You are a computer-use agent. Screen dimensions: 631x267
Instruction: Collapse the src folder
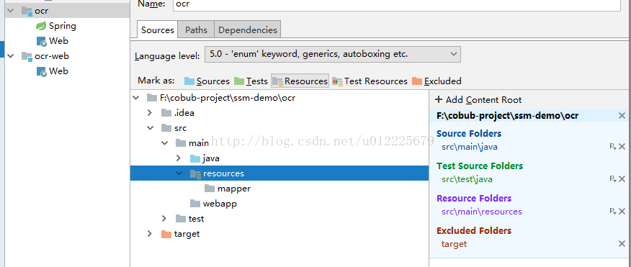150,128
